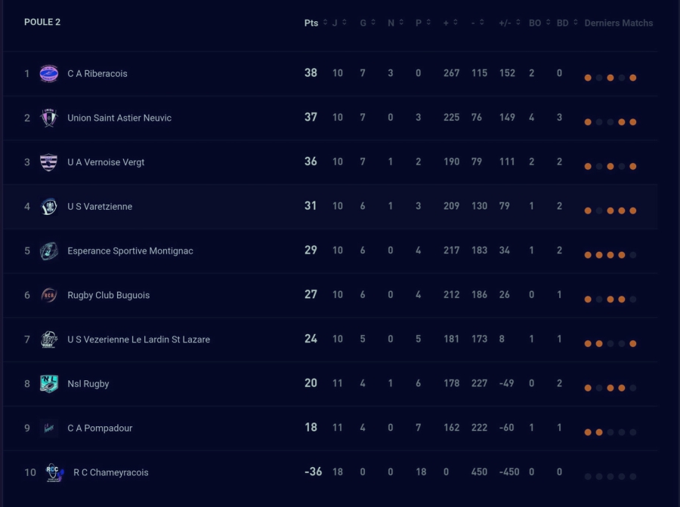Click first recent match dot for Nsl Rugby
The width and height of the screenshot is (680, 507).
(x=588, y=389)
